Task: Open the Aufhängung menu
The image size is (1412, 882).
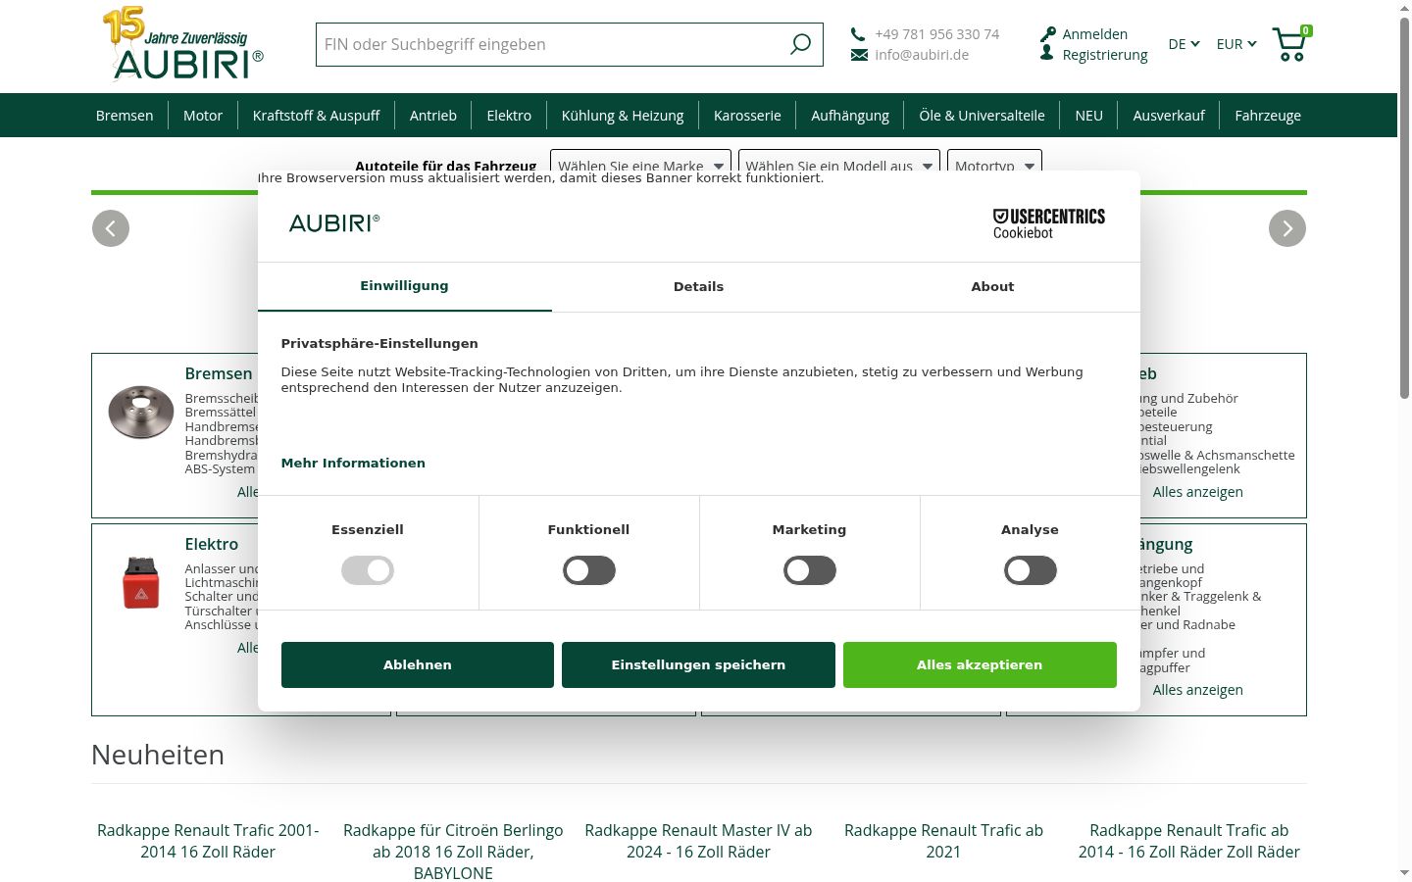Action: click(850, 116)
